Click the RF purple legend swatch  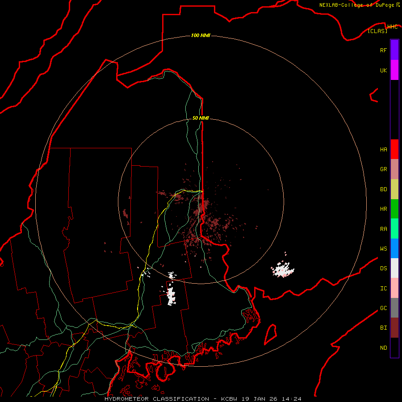[x=394, y=50]
